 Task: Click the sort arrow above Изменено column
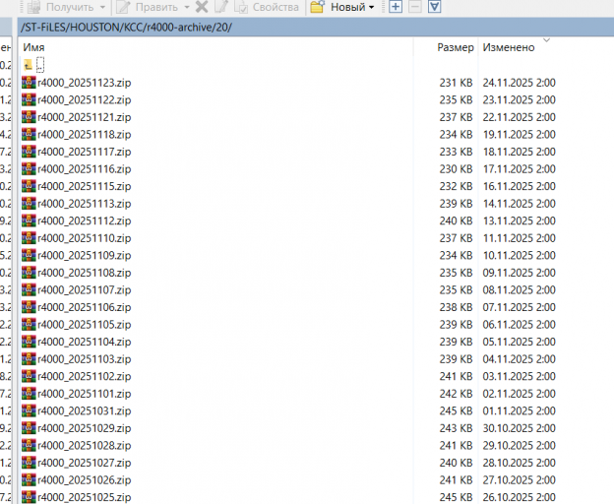[x=547, y=40]
